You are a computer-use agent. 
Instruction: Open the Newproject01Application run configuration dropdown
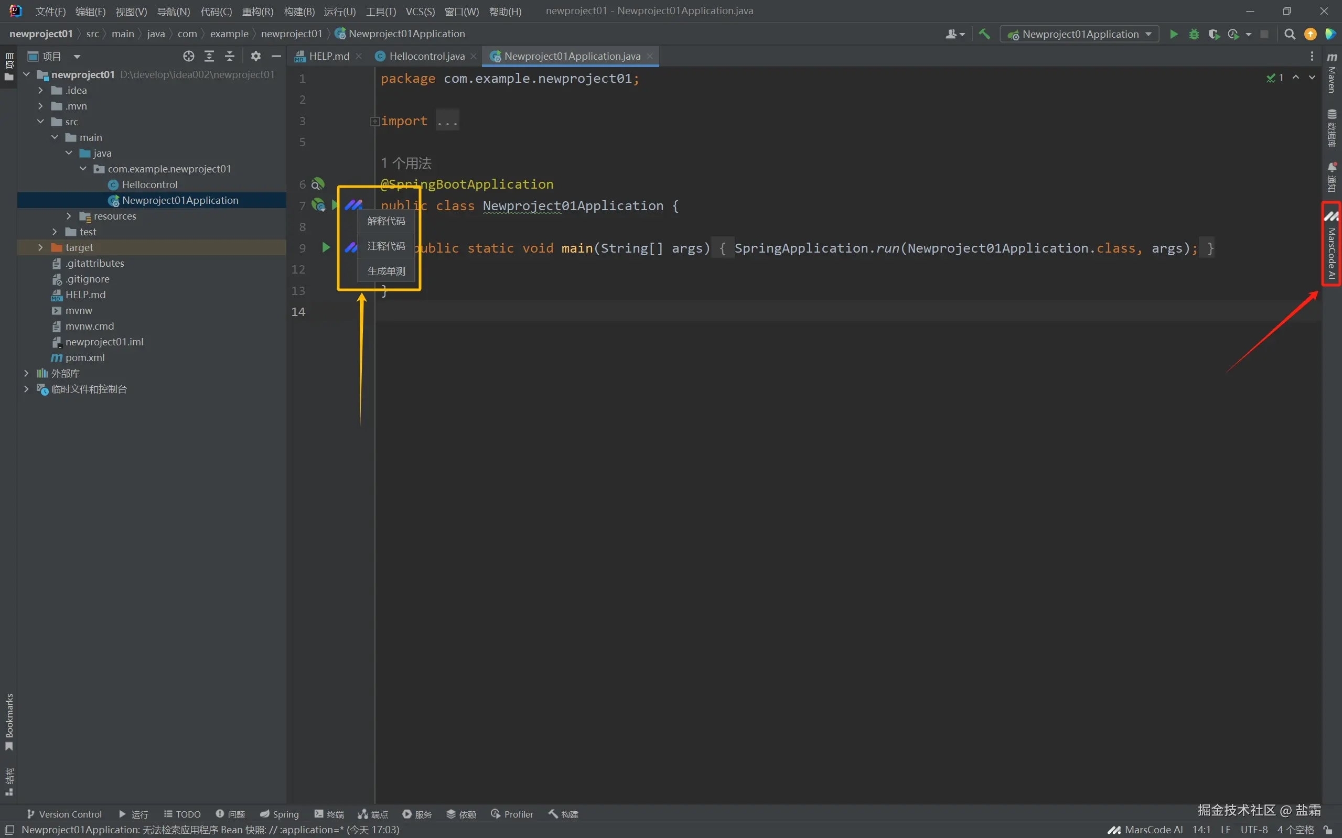click(1079, 35)
